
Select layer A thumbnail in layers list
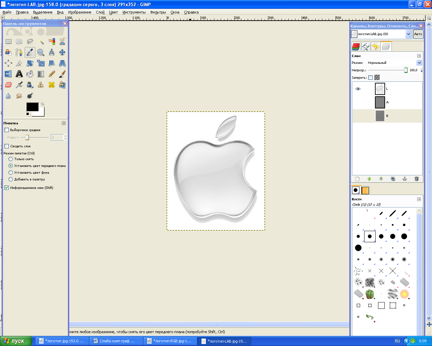point(380,102)
